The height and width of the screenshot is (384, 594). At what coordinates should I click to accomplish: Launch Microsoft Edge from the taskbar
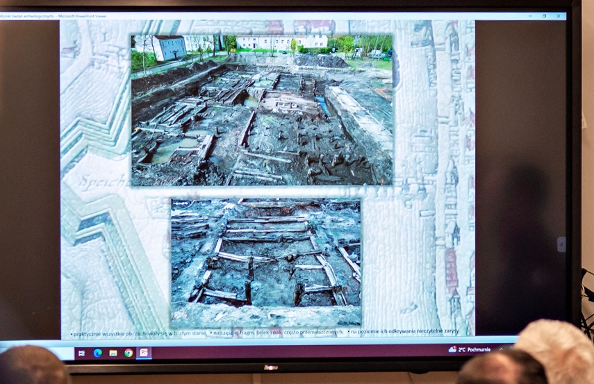pos(98,353)
